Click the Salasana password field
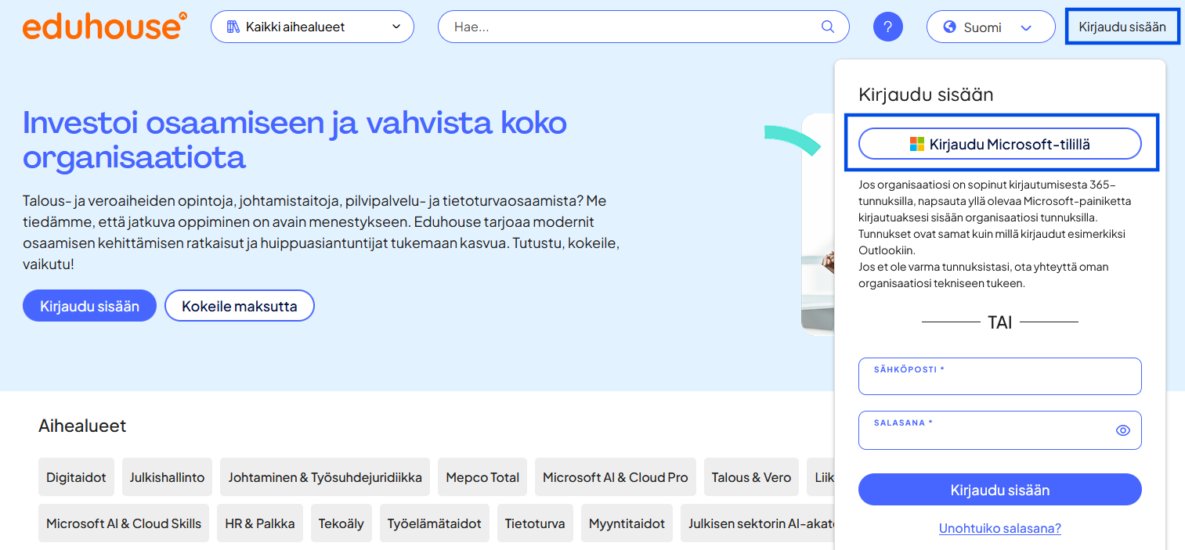1185x550 pixels. coord(1000,430)
